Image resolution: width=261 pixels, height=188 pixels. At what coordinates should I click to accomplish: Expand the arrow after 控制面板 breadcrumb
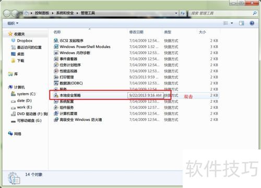coord(53,13)
